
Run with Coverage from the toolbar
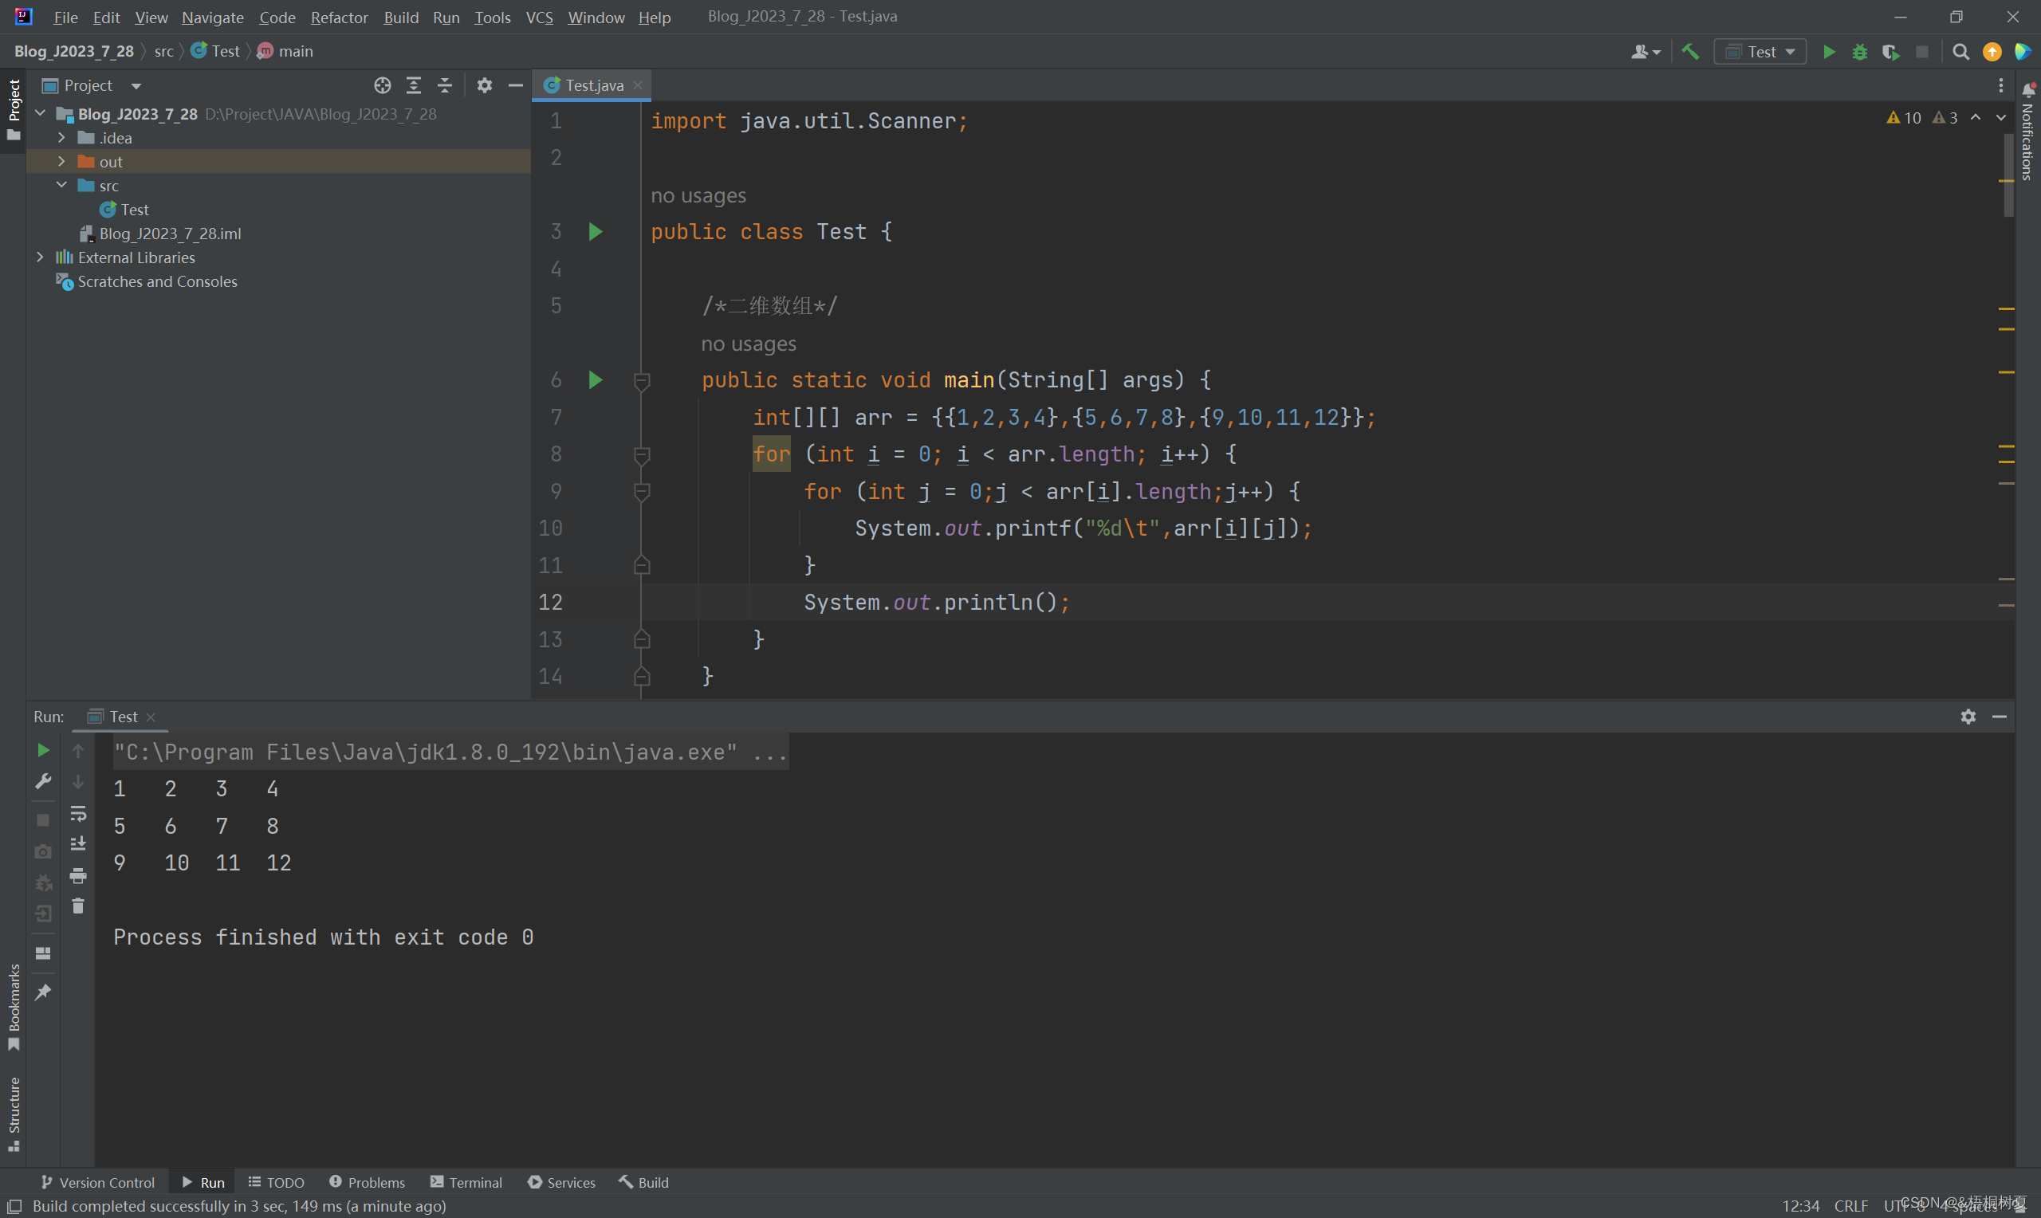[1891, 52]
